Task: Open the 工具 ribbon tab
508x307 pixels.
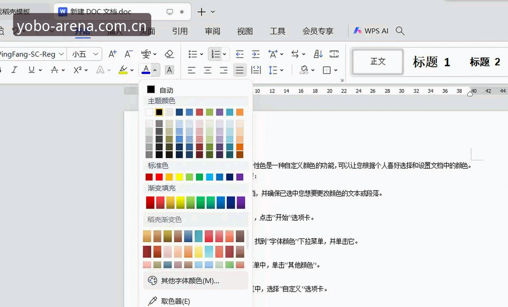Action: 277,31
